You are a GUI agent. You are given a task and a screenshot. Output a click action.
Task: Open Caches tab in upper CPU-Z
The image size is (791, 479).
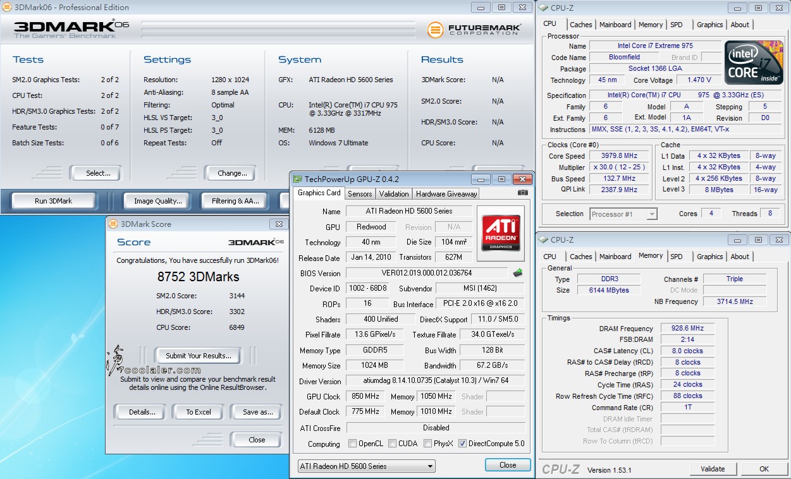click(581, 25)
